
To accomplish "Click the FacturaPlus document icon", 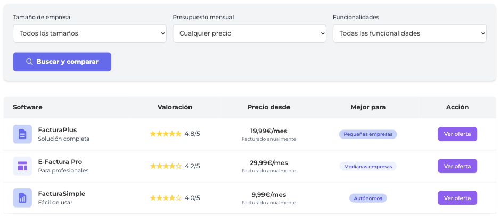I will [22, 134].
